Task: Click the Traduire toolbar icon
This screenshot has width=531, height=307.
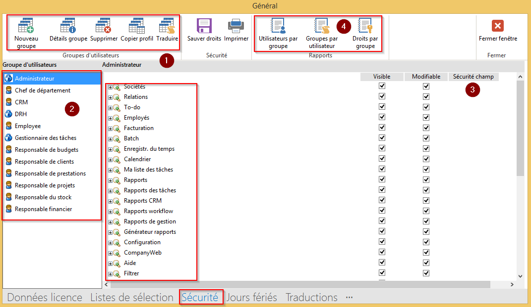Action: pyautogui.click(x=167, y=26)
